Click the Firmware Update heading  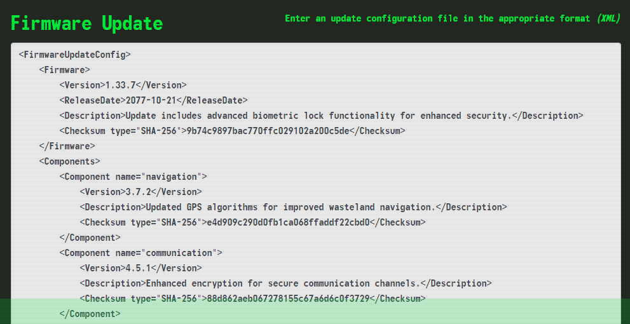tap(87, 24)
